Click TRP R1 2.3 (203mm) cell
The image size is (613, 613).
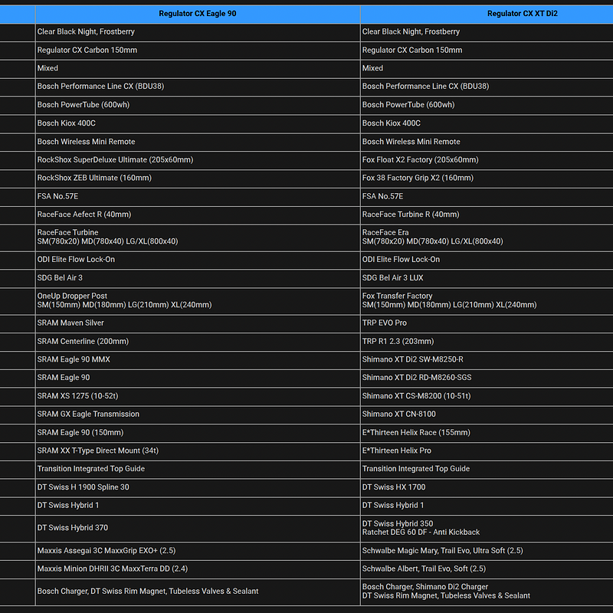coord(487,342)
